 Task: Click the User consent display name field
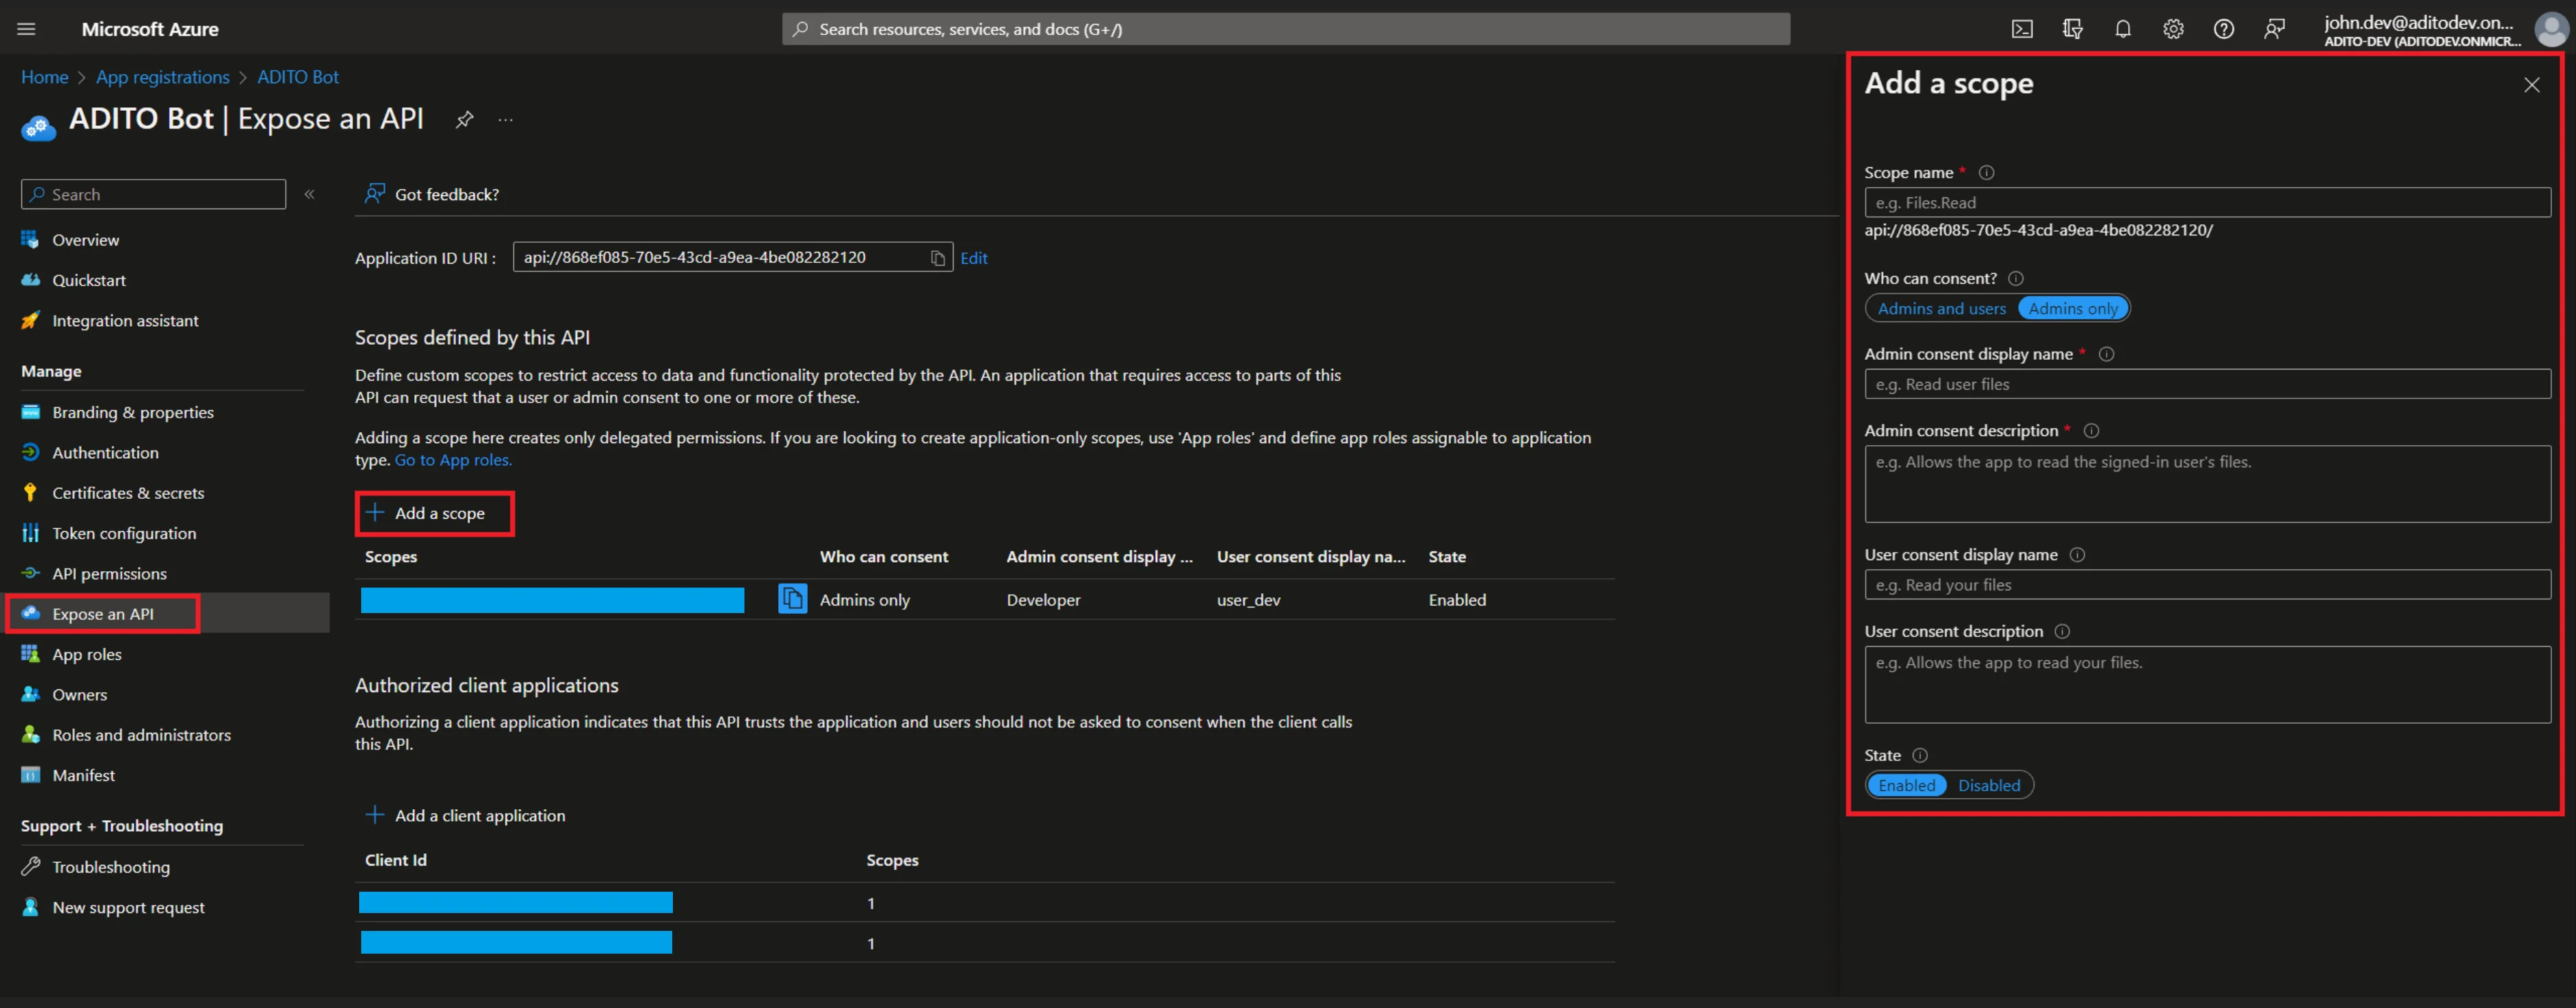pyautogui.click(x=2207, y=585)
